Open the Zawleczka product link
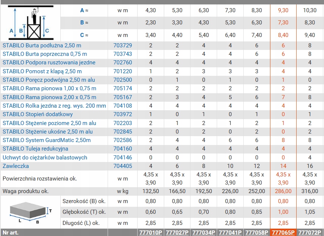Screen dimensions: 324x236 (x=16, y=166)
